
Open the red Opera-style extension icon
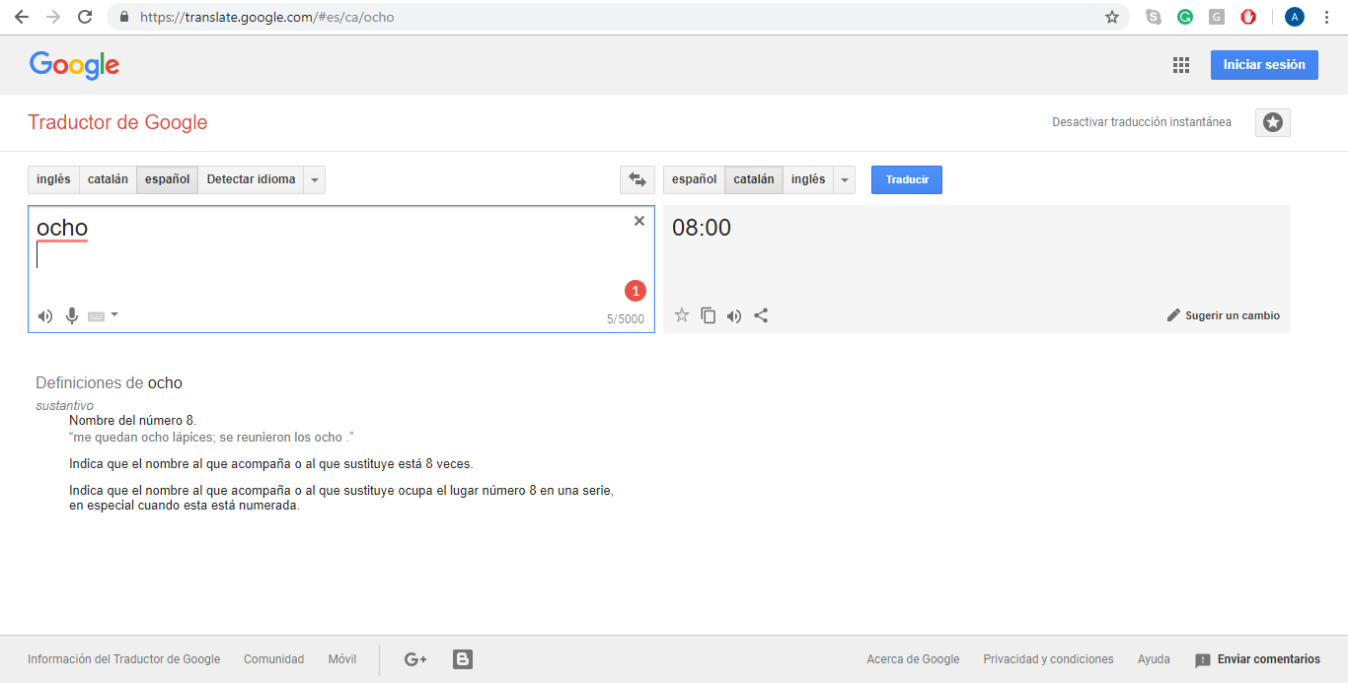point(1248,17)
